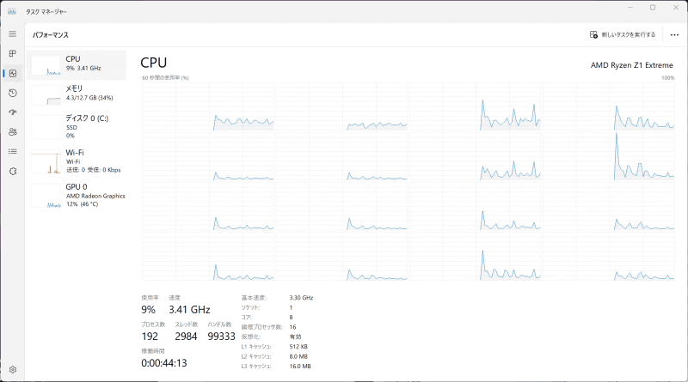Click the 192 process count value
Viewport: 688px width, 382px height.
click(150, 337)
